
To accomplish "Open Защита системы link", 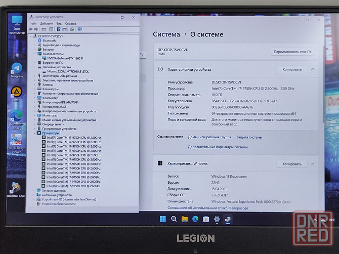I will (x=249, y=137).
